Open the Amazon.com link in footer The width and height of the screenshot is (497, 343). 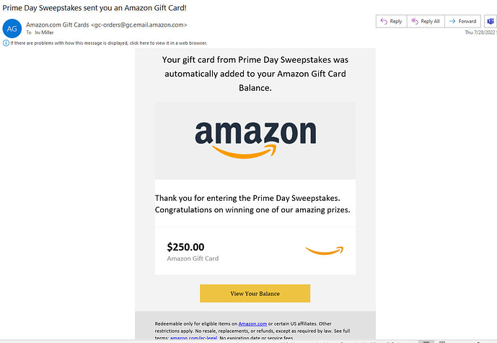coord(252,323)
